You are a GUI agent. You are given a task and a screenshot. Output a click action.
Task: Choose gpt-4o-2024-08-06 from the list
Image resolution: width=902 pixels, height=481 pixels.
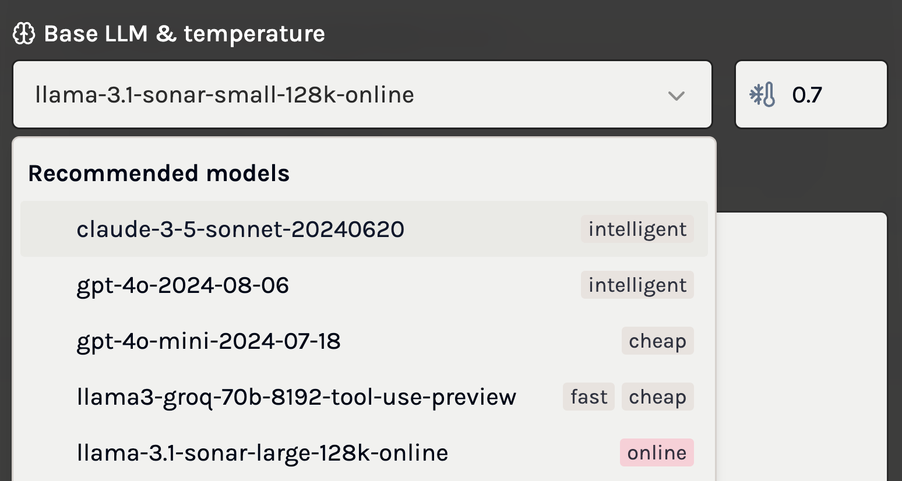point(182,285)
